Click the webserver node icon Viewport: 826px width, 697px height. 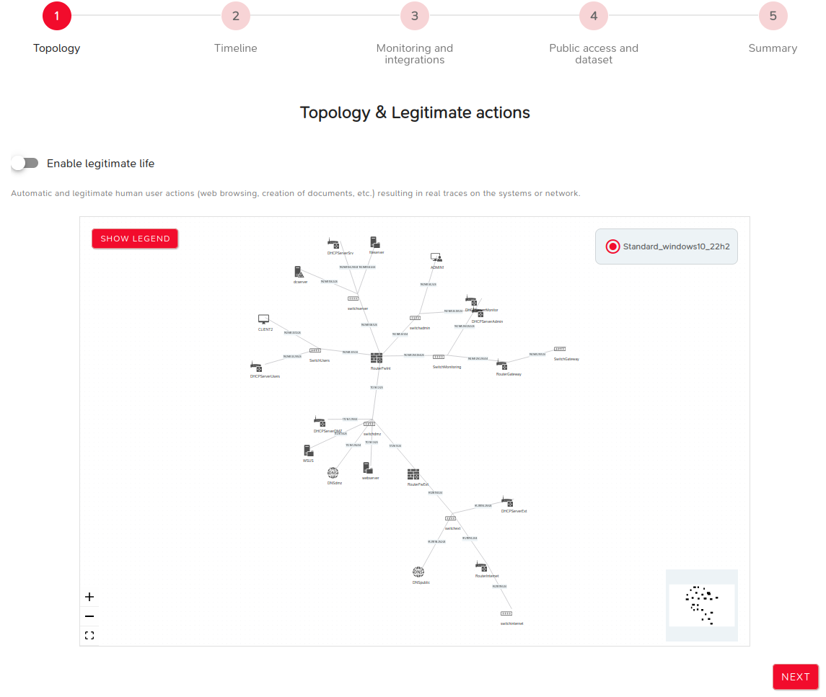[368, 468]
